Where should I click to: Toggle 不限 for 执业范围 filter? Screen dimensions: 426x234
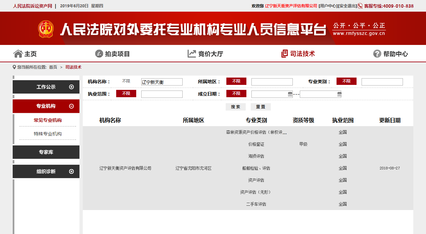pos(126,94)
